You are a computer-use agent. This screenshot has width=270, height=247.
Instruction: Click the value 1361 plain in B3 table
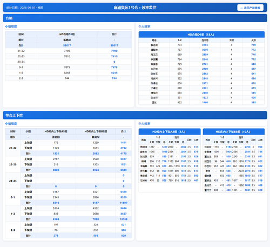(235, 190)
